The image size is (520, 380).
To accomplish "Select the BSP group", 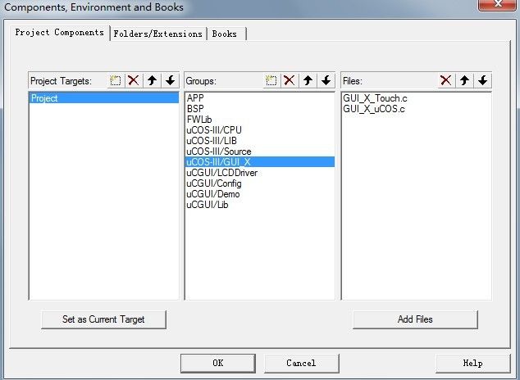I will coord(260,109).
